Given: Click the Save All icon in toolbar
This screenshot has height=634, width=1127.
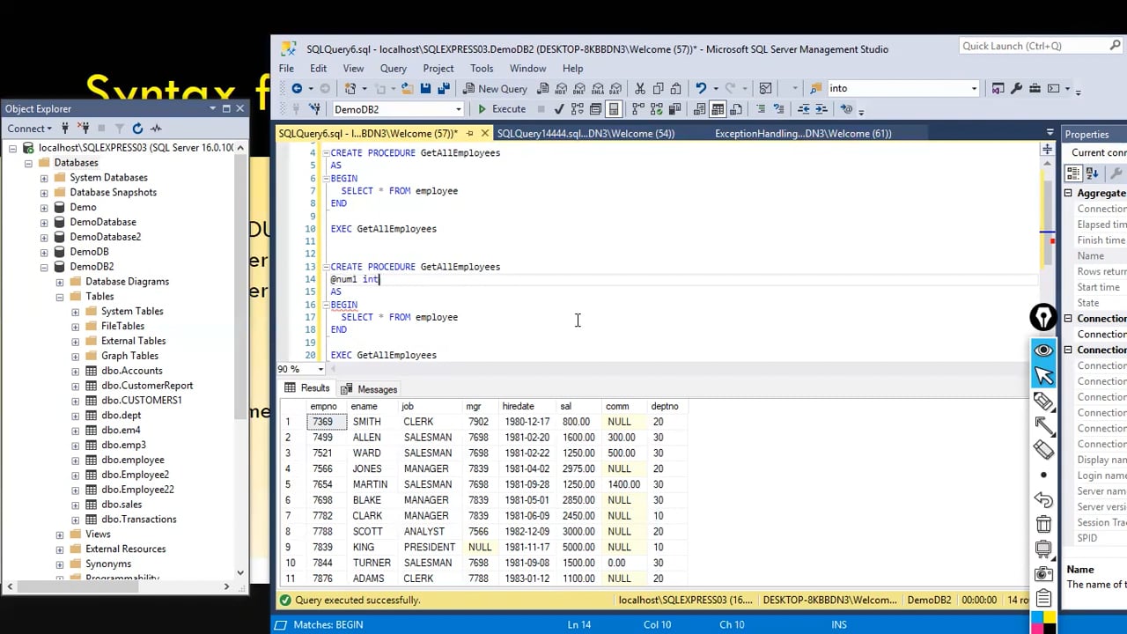Looking at the screenshot, I should point(444,88).
